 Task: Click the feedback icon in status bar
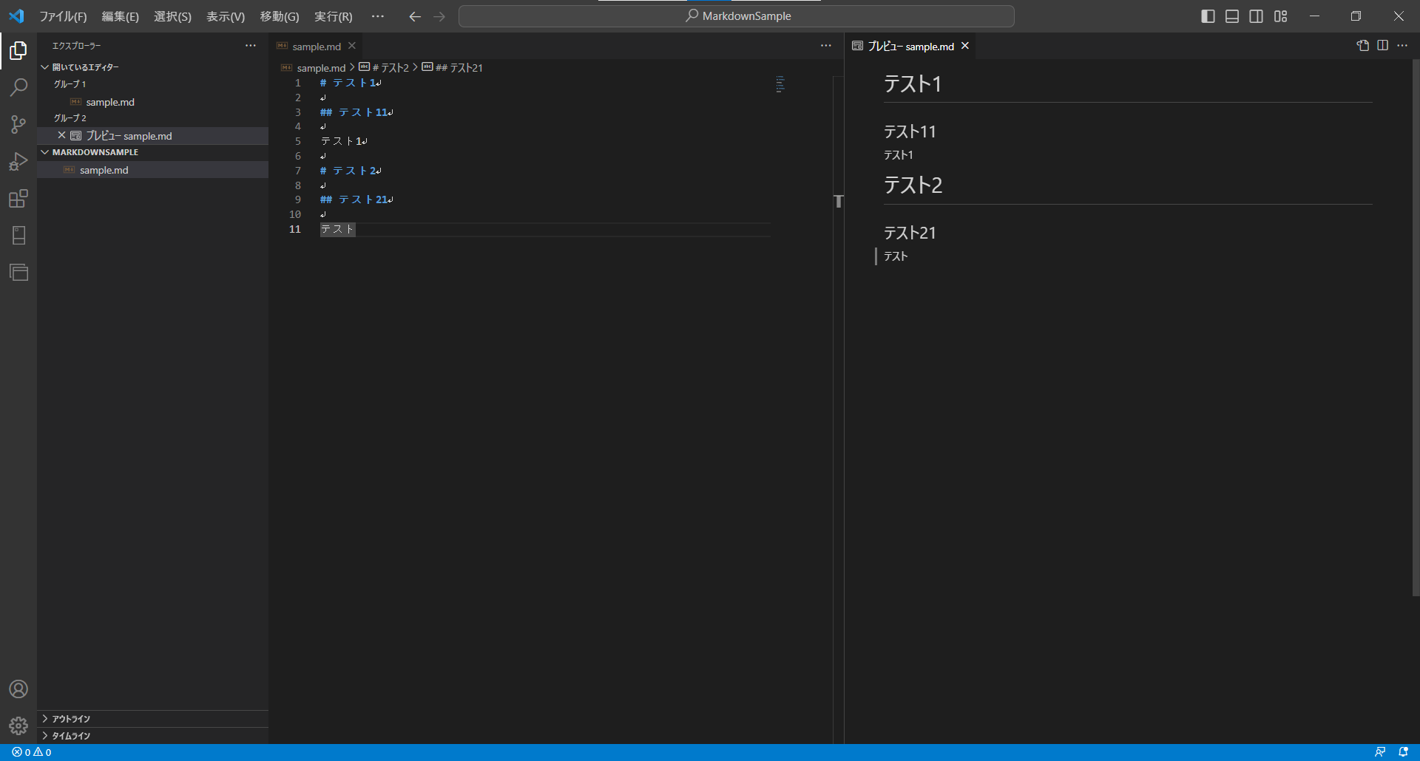(1380, 752)
